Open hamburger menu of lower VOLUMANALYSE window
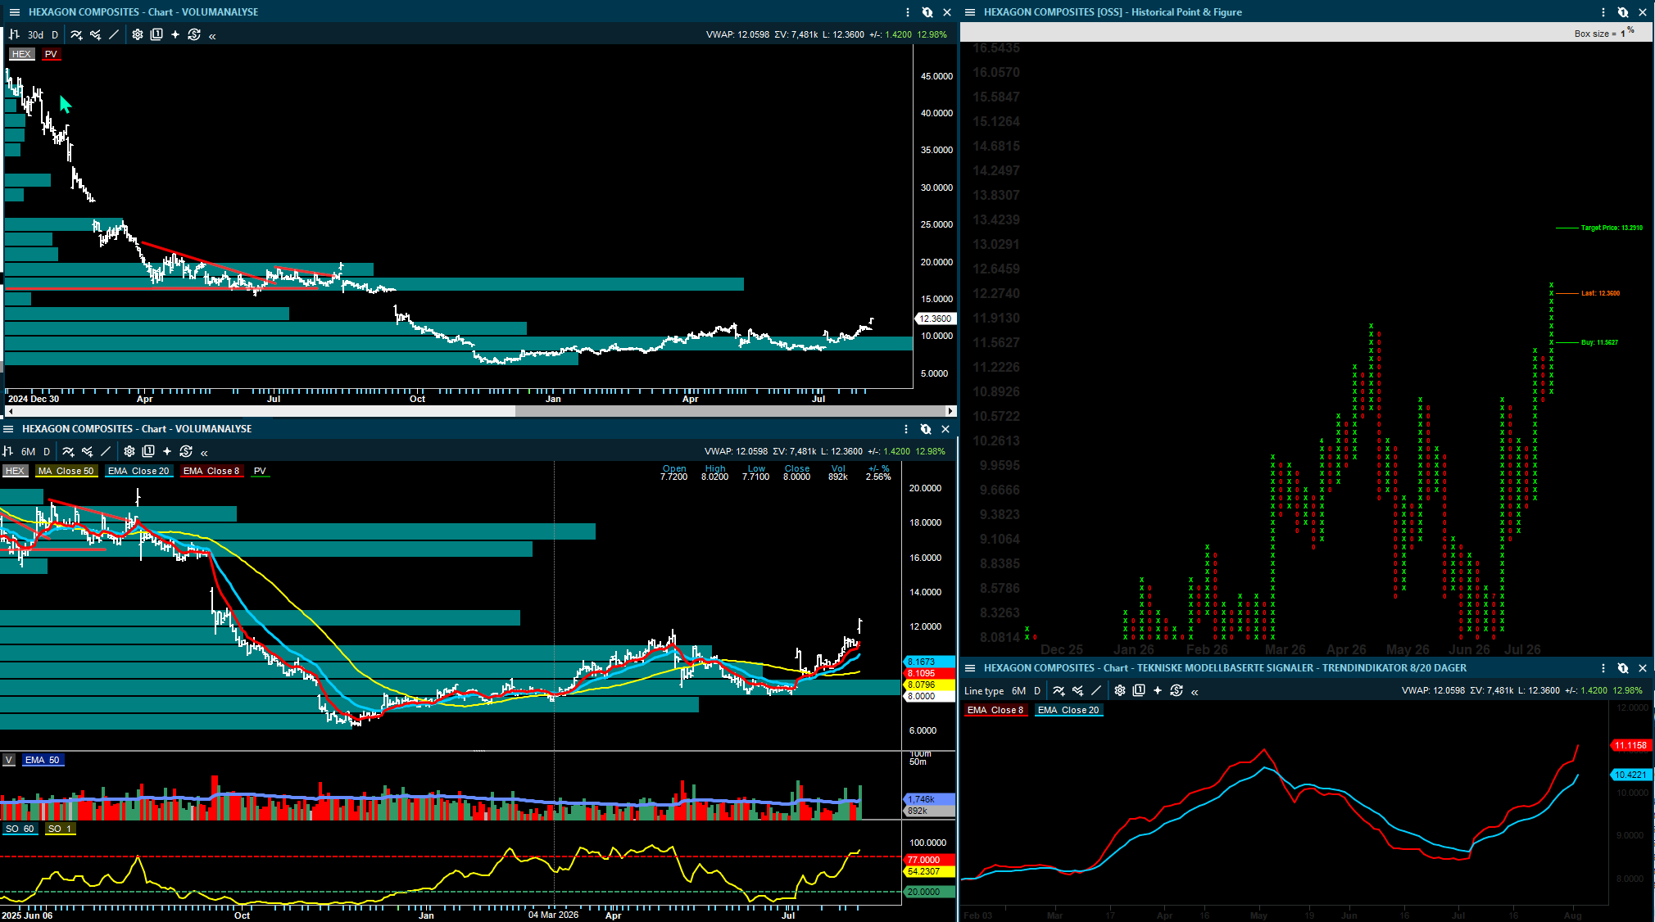The height and width of the screenshot is (922, 1655). click(x=8, y=429)
